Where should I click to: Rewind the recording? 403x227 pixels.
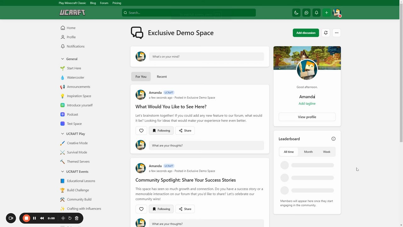click(x=42, y=218)
